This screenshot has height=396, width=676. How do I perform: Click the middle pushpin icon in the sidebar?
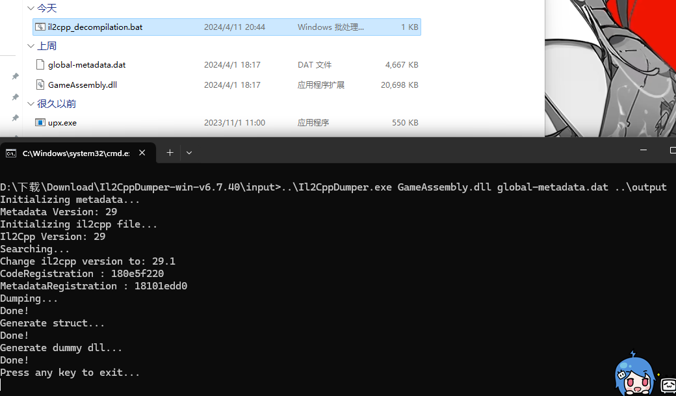pyautogui.click(x=15, y=97)
